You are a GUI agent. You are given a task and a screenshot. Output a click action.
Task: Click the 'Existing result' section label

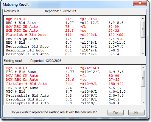point(13,61)
